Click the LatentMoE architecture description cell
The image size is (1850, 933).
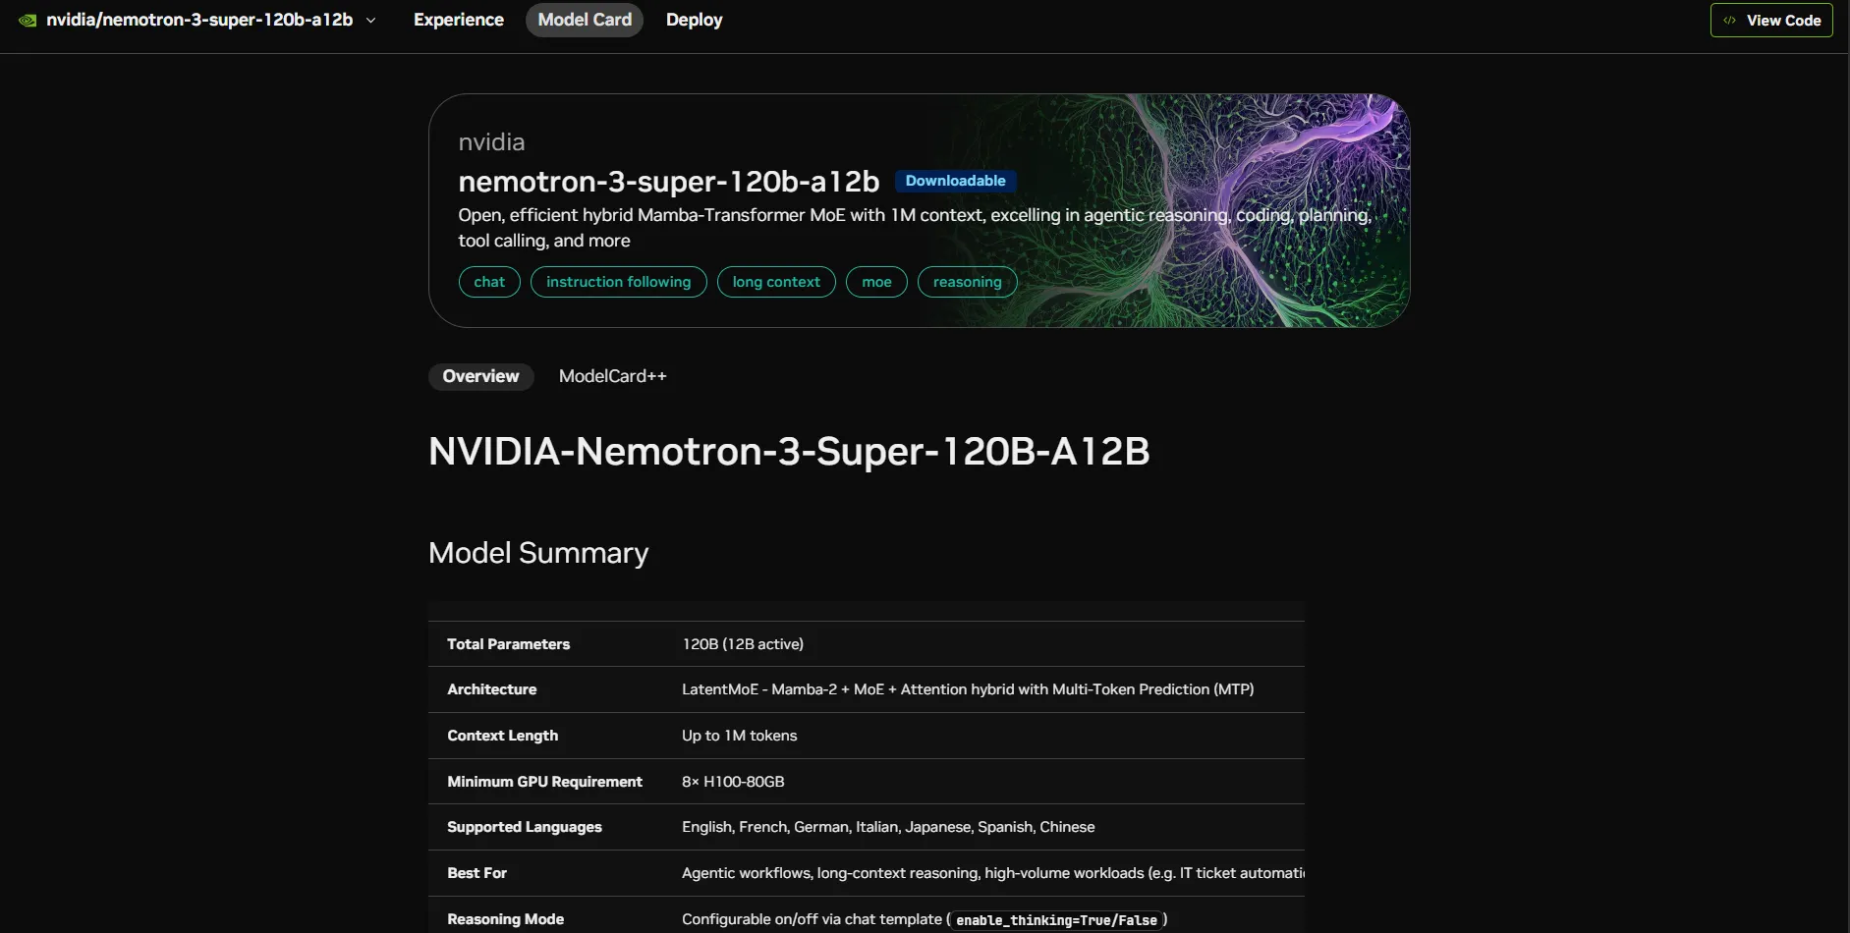point(968,689)
